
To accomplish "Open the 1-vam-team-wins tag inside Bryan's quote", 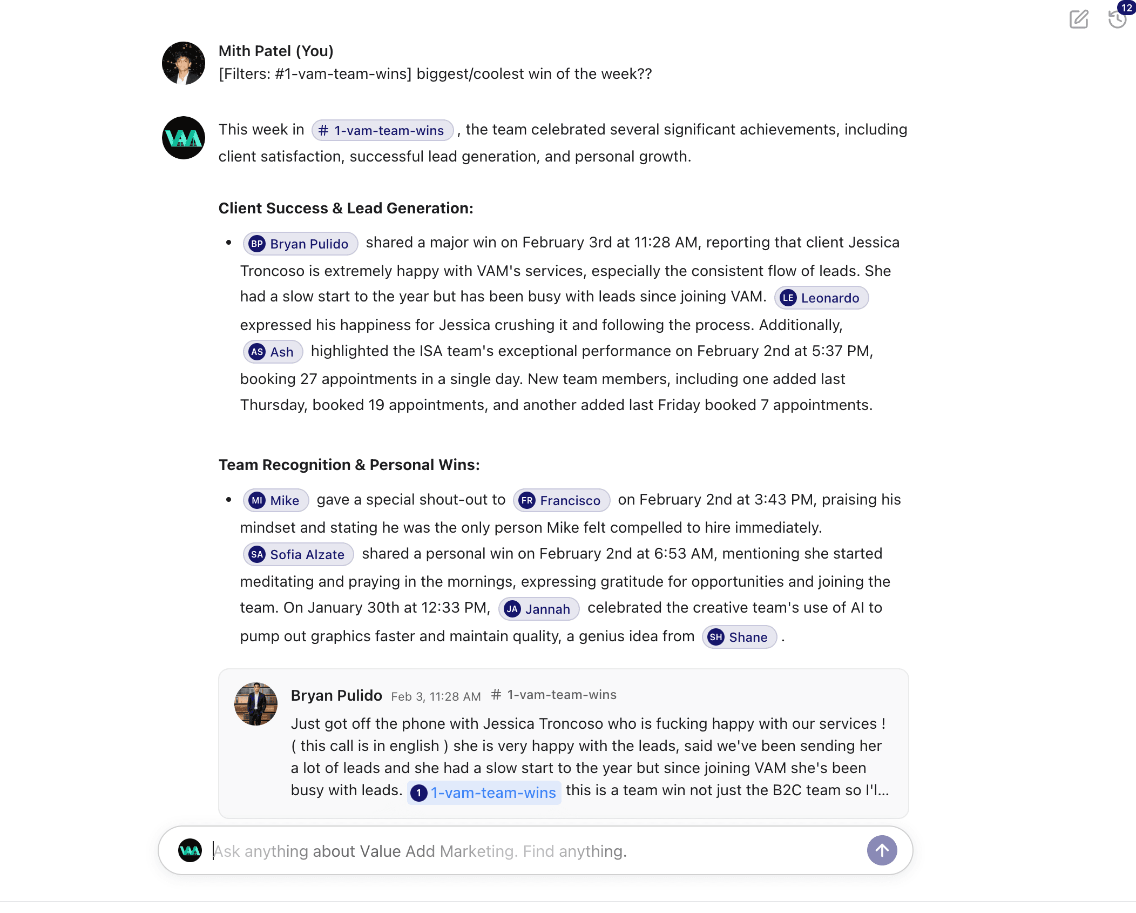I will coord(484,792).
